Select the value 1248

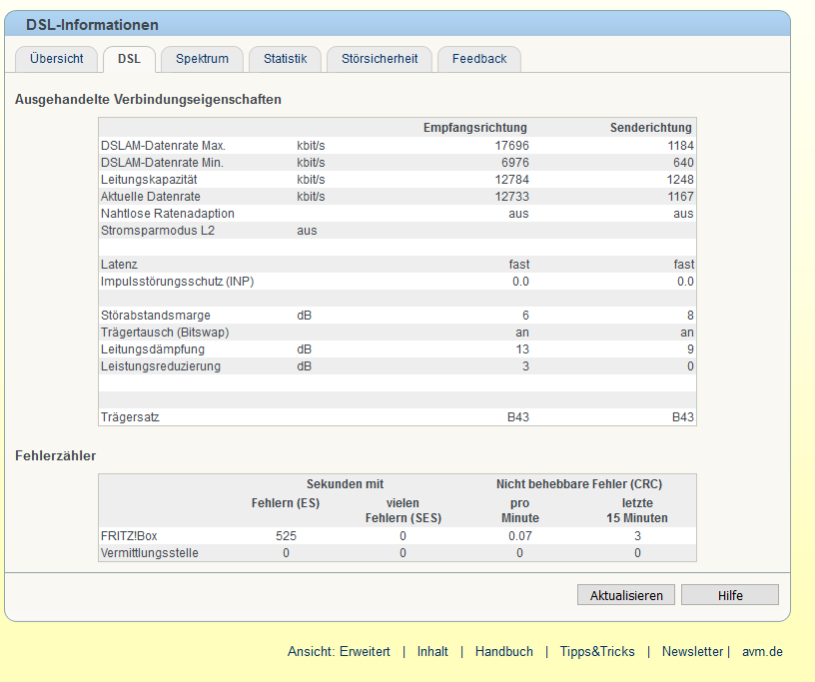pos(680,180)
